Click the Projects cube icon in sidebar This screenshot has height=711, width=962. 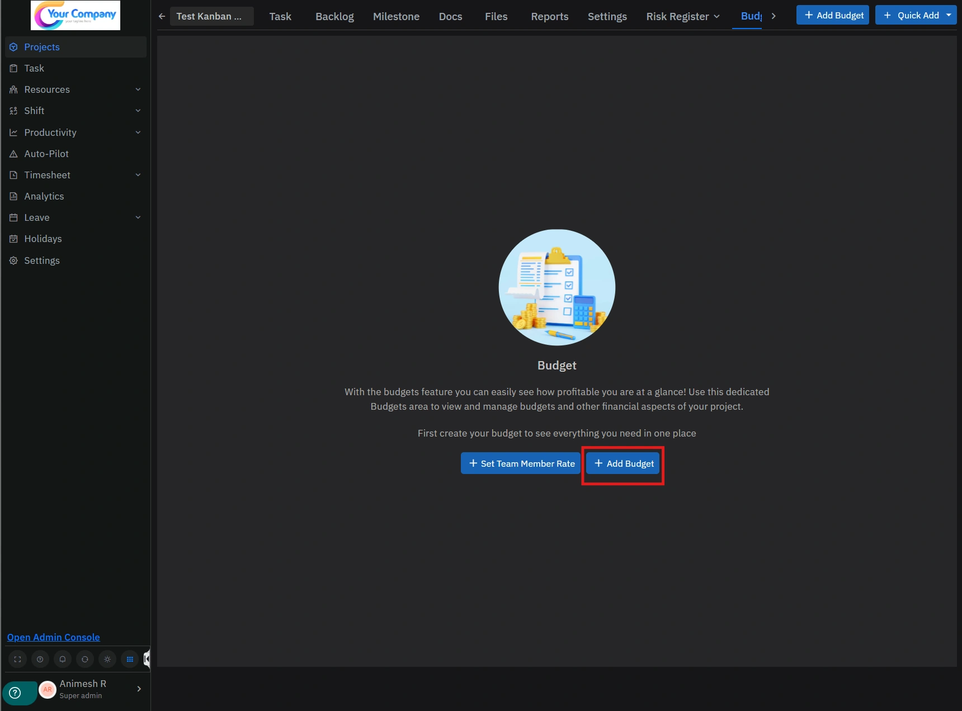(13, 47)
